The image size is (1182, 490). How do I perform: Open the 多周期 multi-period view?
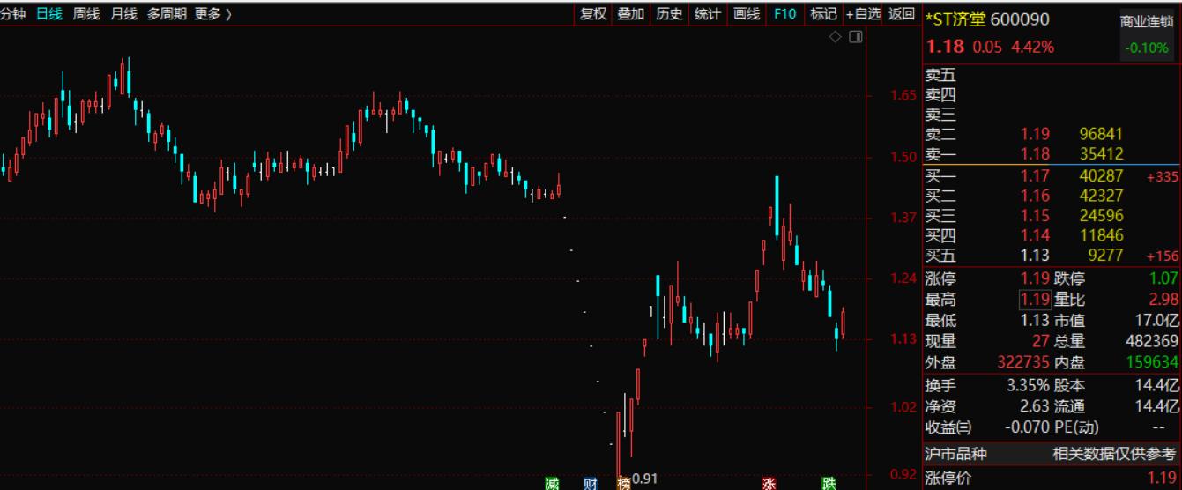click(167, 13)
